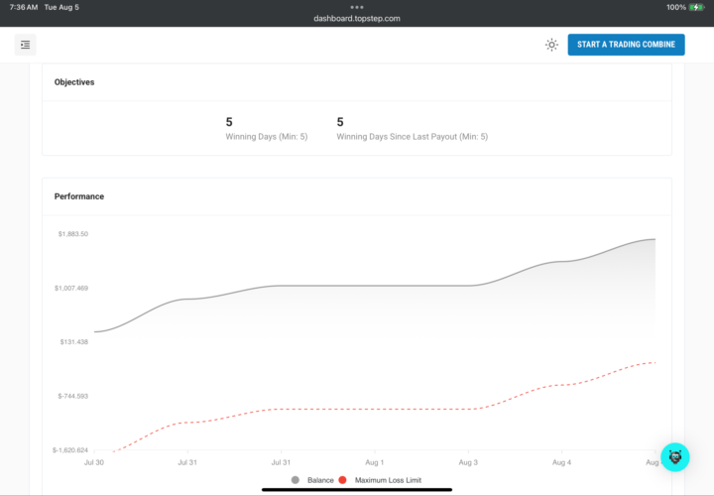The image size is (714, 496).
Task: Open the three-dot multitasking menu at top
Action: [357, 7]
